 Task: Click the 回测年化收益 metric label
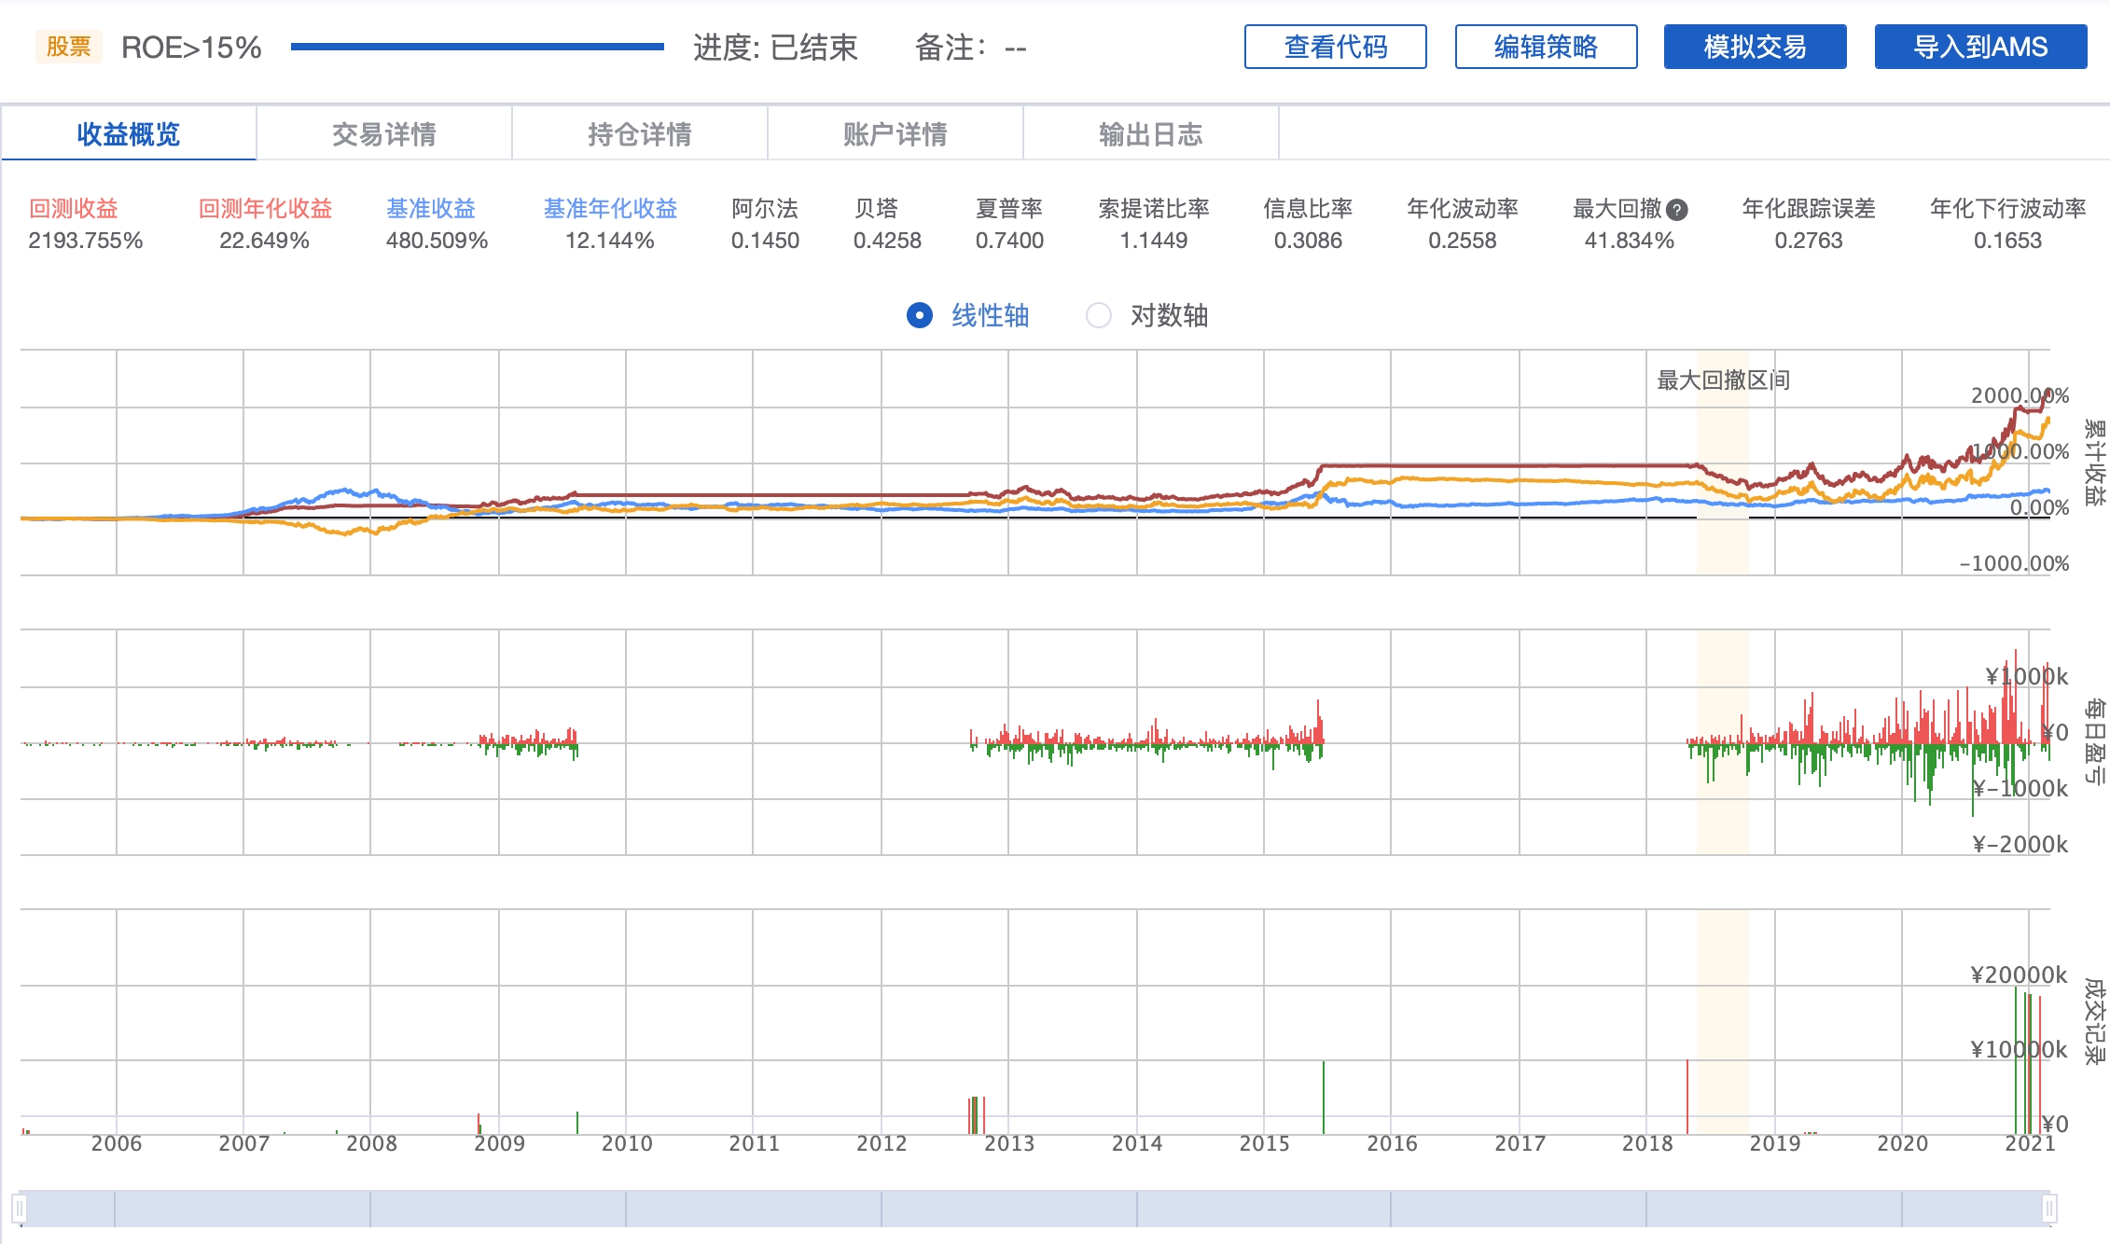[x=265, y=209]
